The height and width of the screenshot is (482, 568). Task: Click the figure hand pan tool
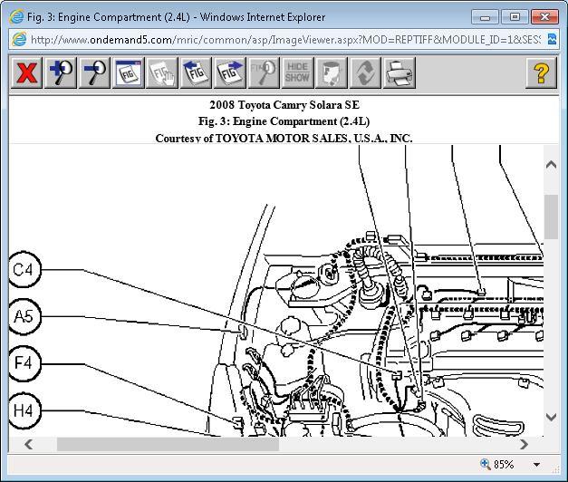[x=162, y=72]
